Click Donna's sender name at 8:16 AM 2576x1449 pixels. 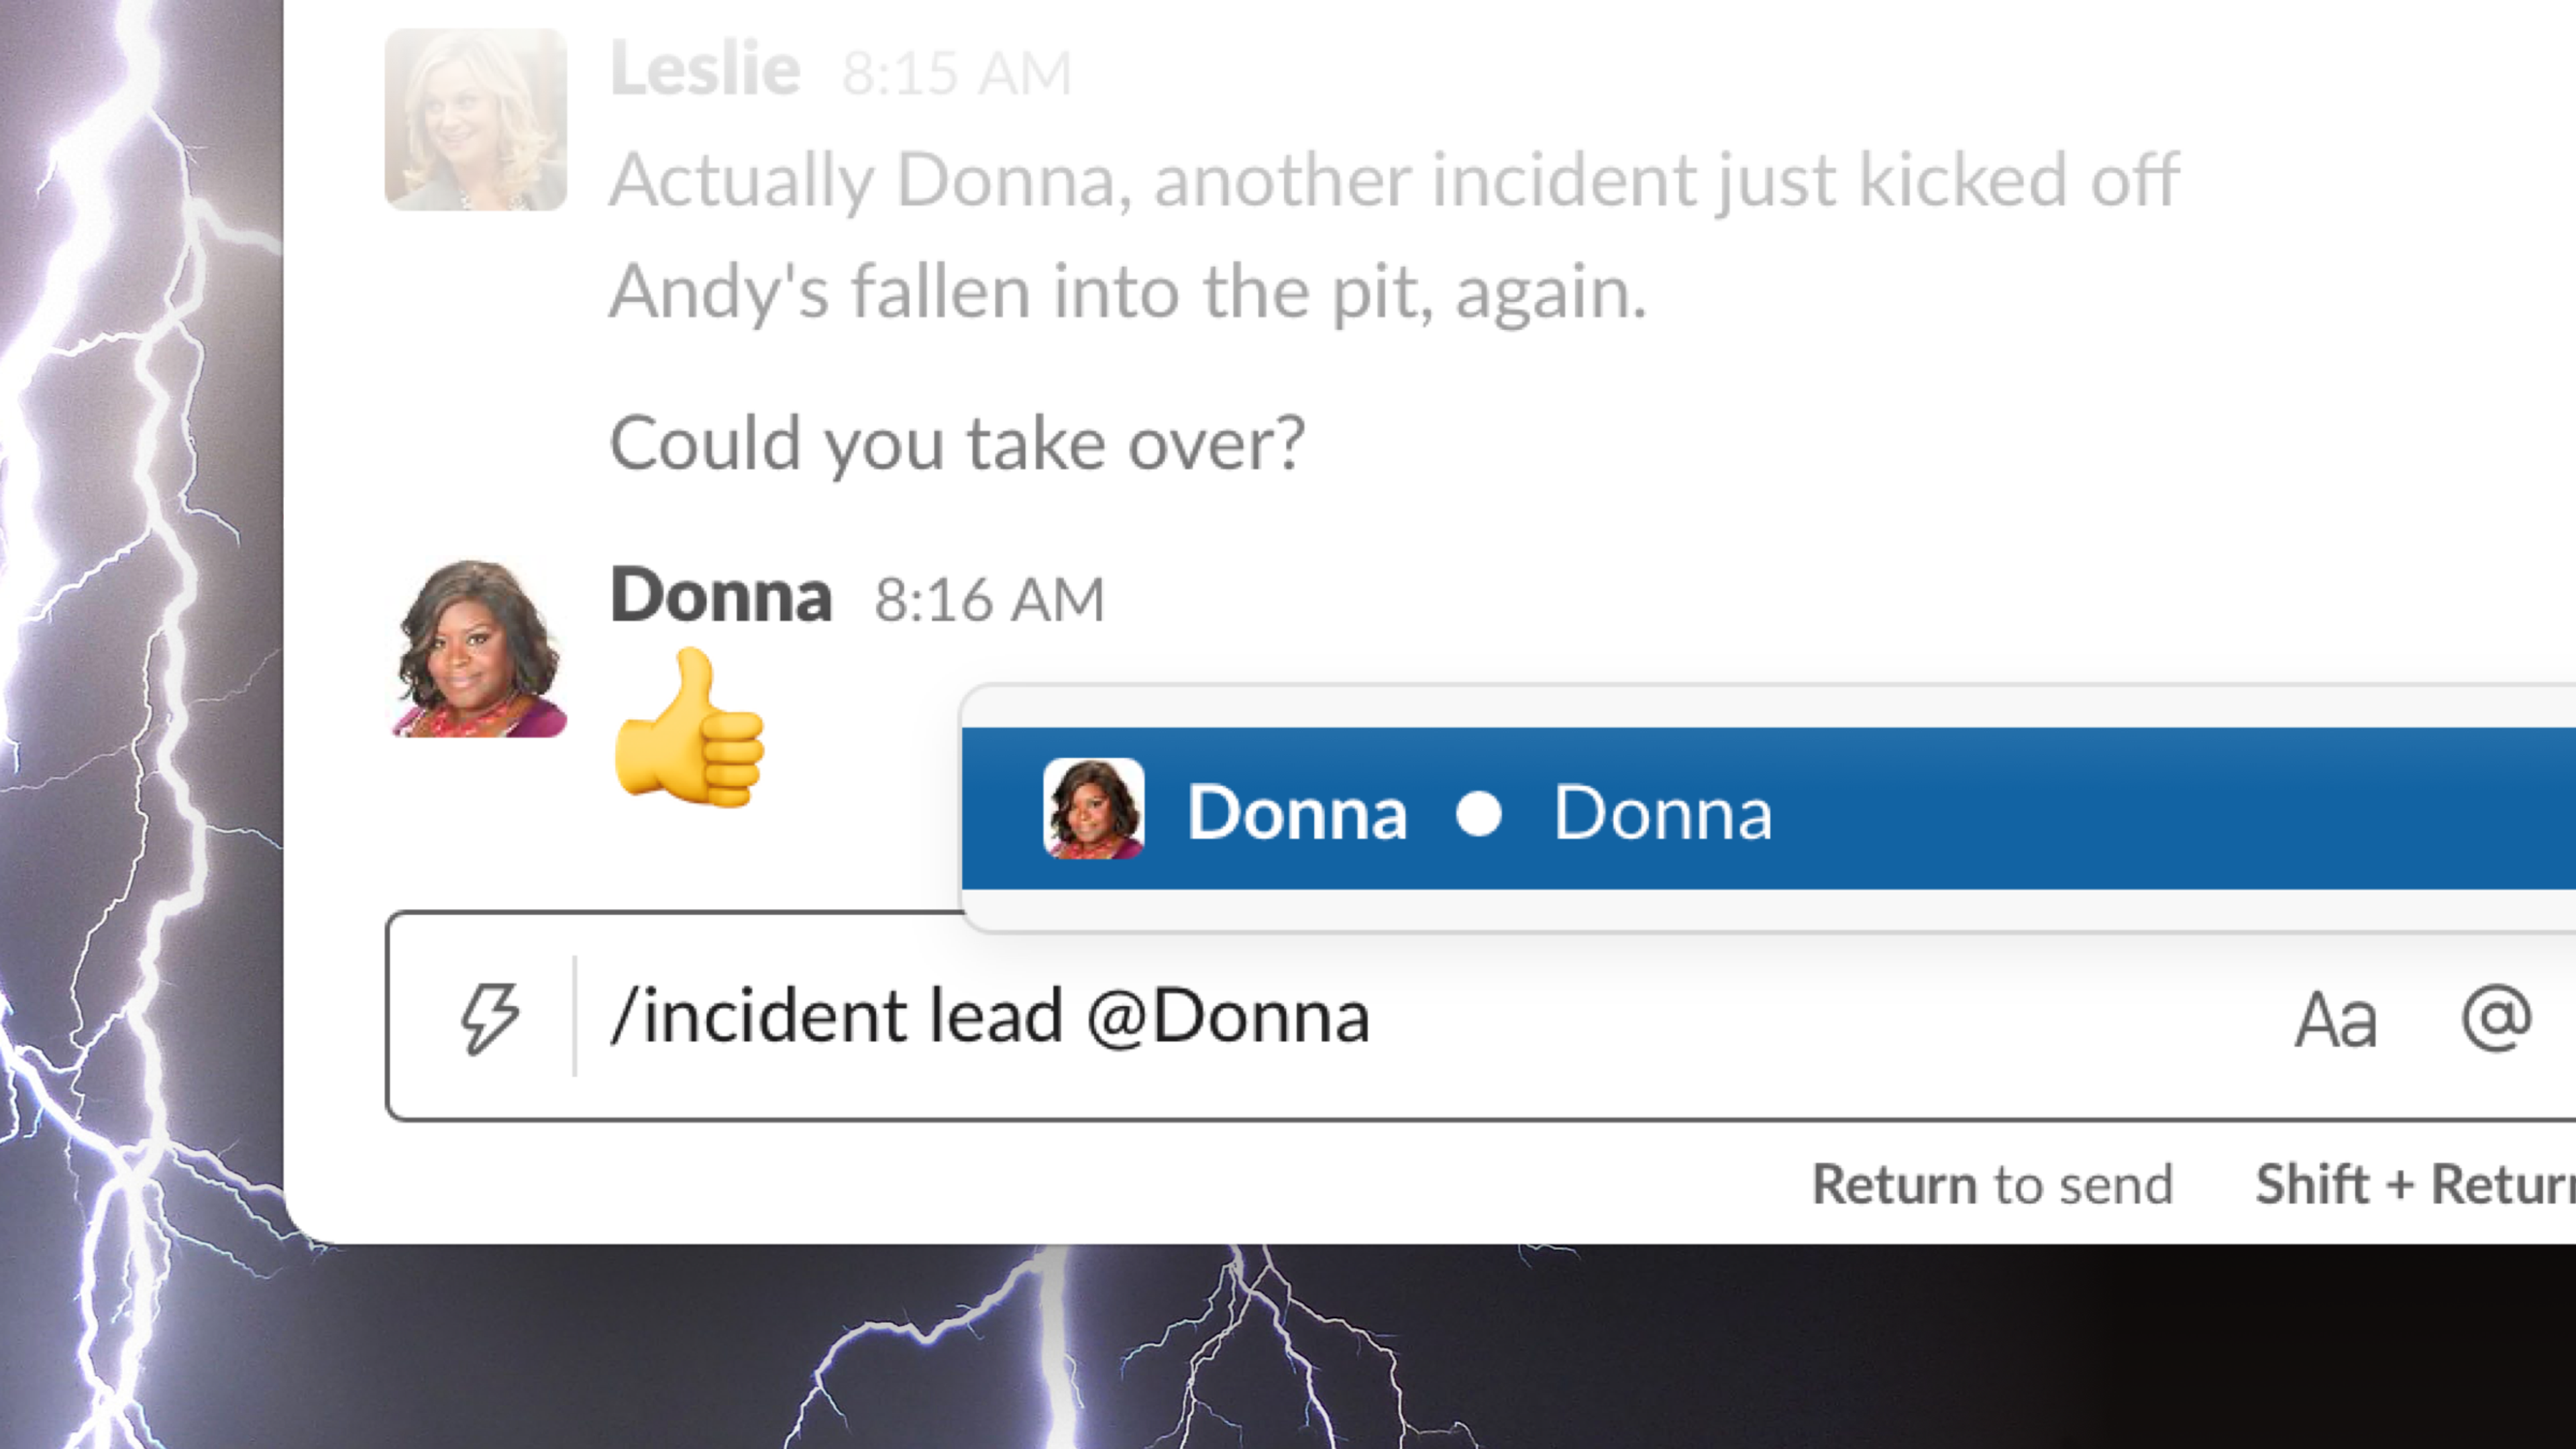(x=721, y=596)
